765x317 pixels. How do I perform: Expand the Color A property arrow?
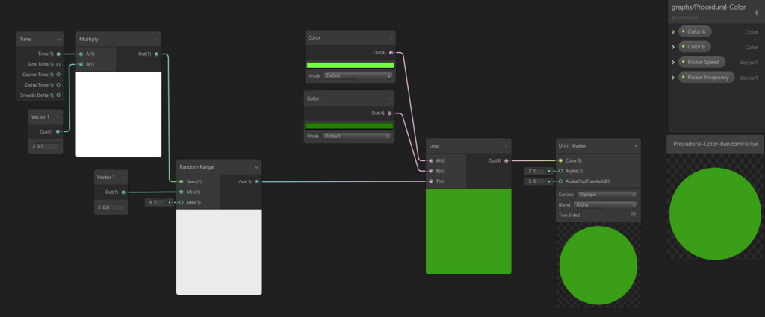(673, 31)
